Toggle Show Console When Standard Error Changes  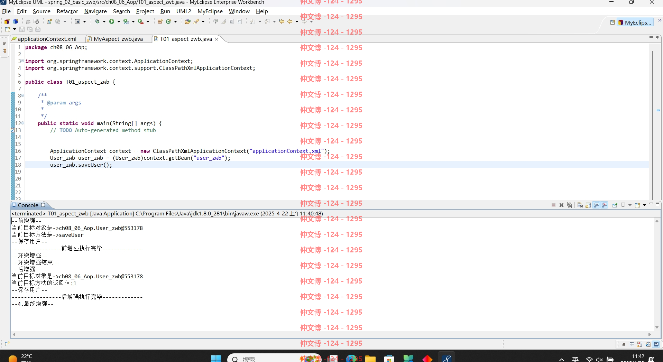604,205
